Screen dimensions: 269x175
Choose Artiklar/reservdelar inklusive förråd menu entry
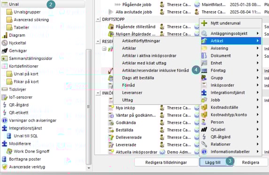pyautogui.click(x=155, y=70)
